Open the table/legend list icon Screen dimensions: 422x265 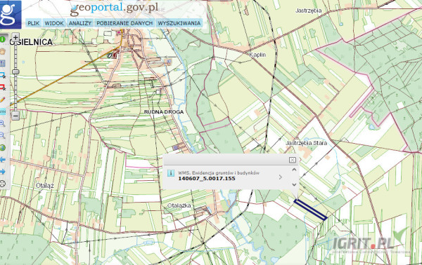click(2, 63)
